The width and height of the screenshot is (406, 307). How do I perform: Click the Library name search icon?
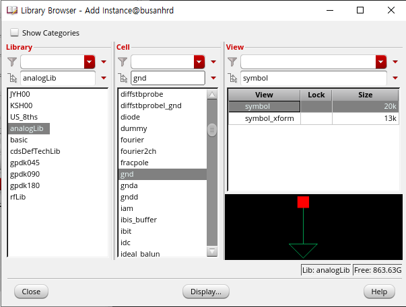pos(12,78)
